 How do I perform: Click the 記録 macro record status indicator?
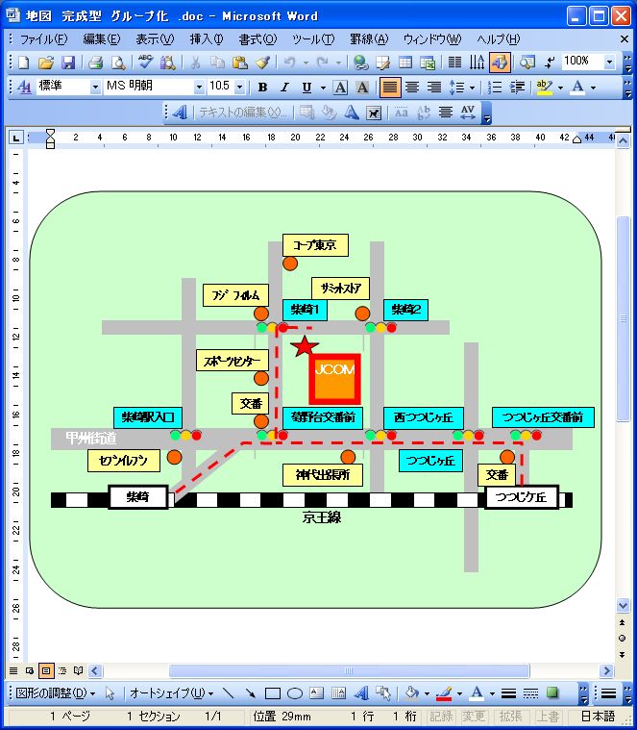[x=441, y=716]
